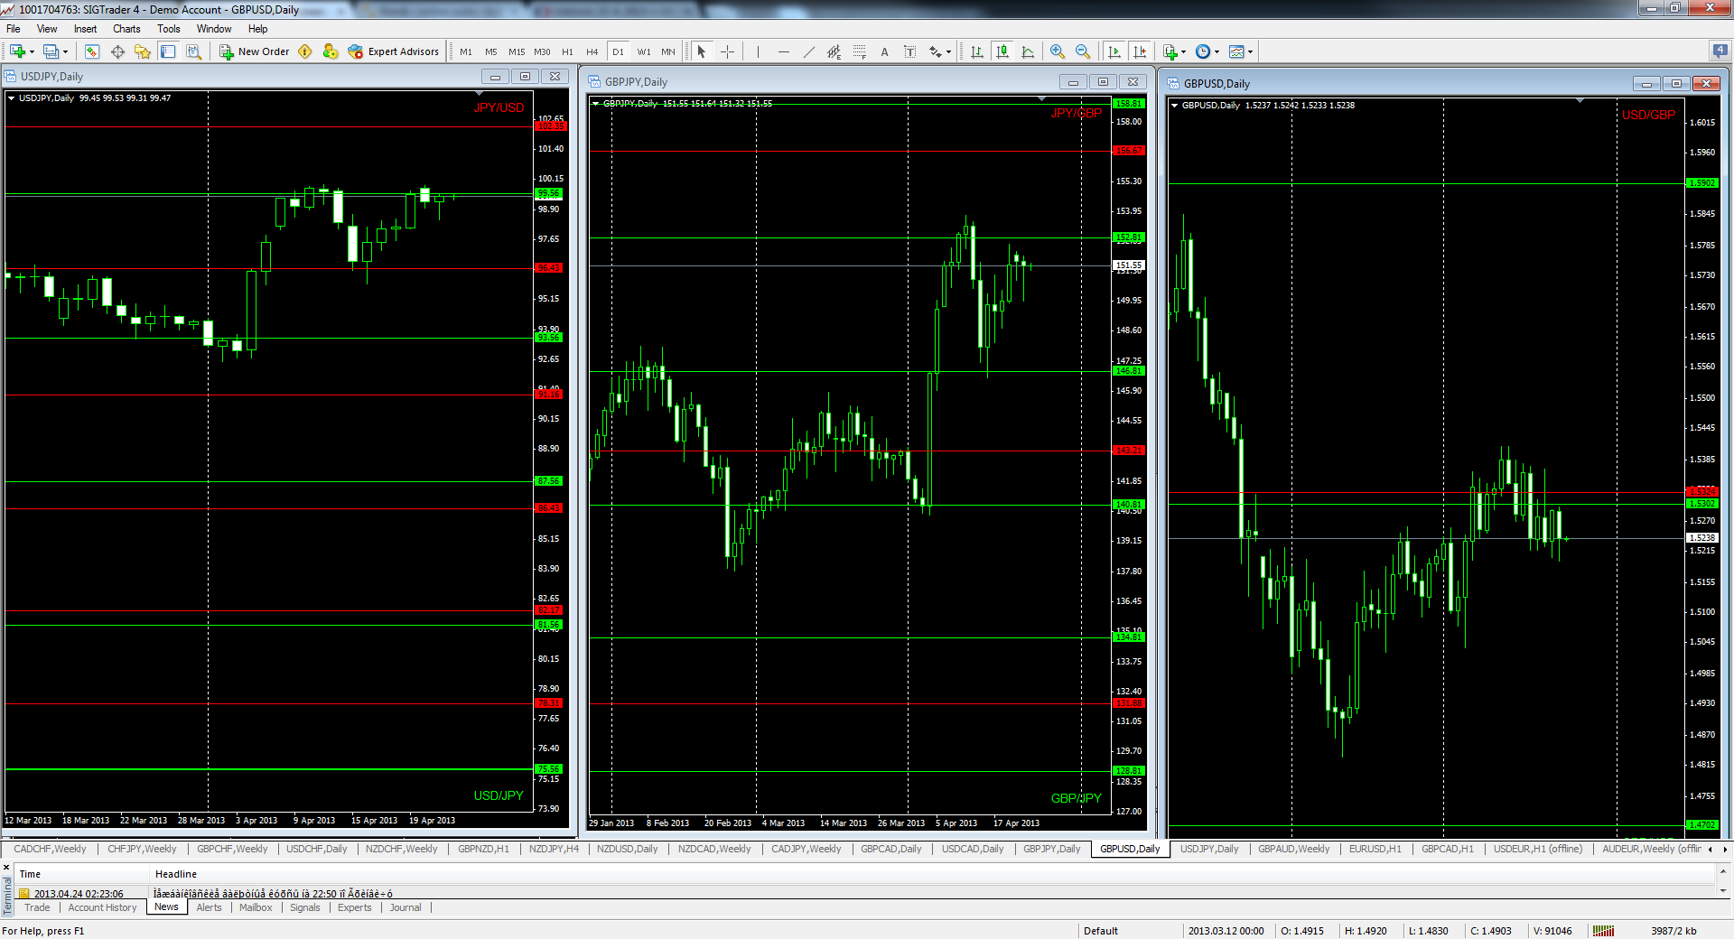Zoom out on the chart

1083,51
